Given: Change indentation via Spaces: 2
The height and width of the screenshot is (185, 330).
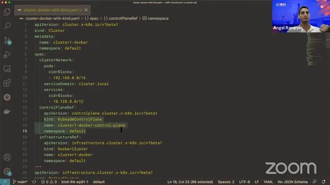Looking at the screenshot, I should (226, 182).
